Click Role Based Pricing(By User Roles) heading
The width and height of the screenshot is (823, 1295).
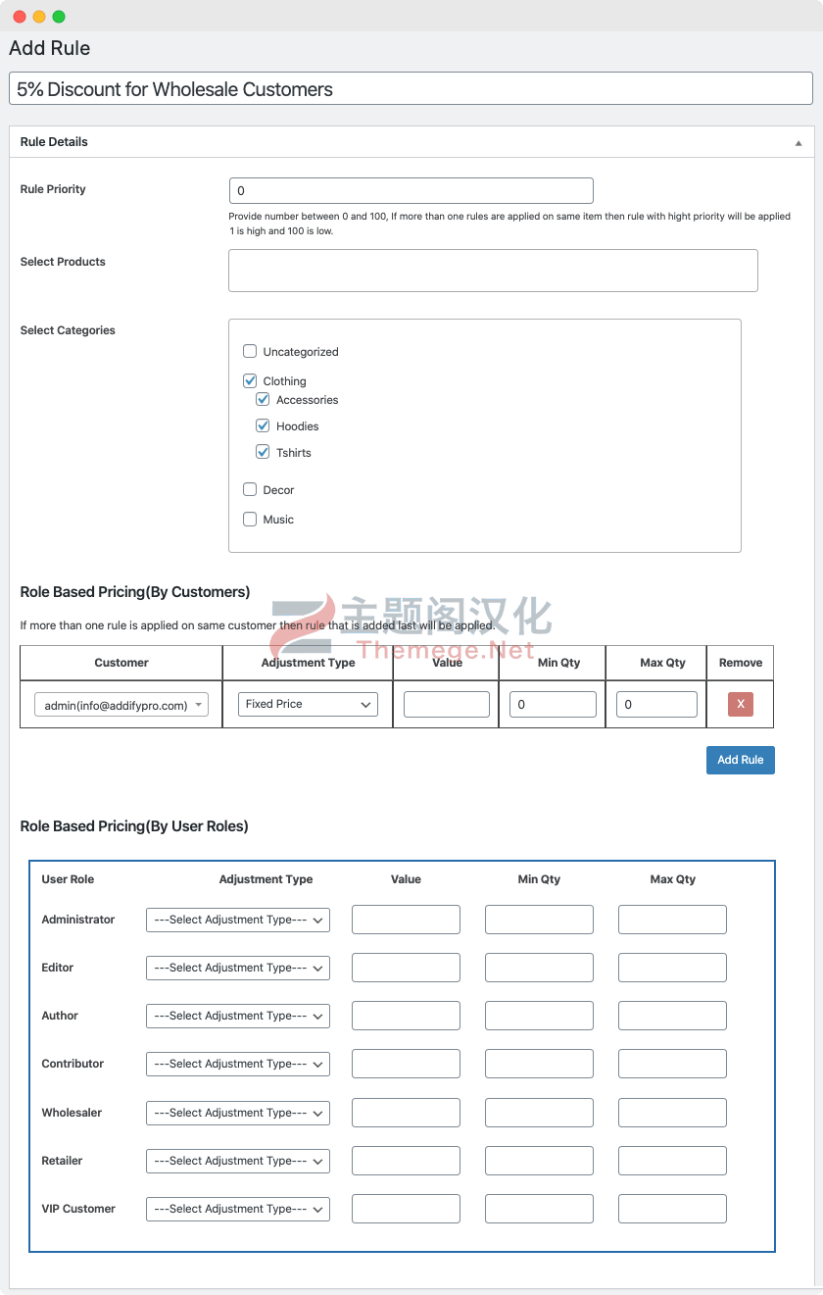click(134, 826)
